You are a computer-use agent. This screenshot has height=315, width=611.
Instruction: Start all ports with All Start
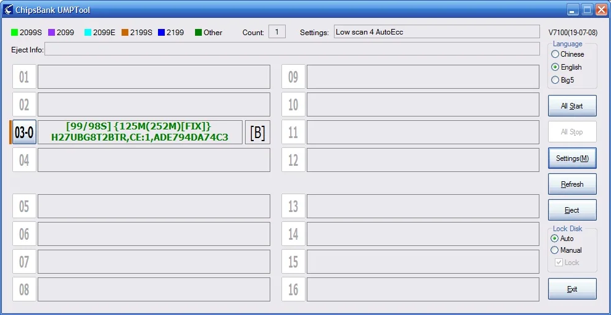point(572,105)
